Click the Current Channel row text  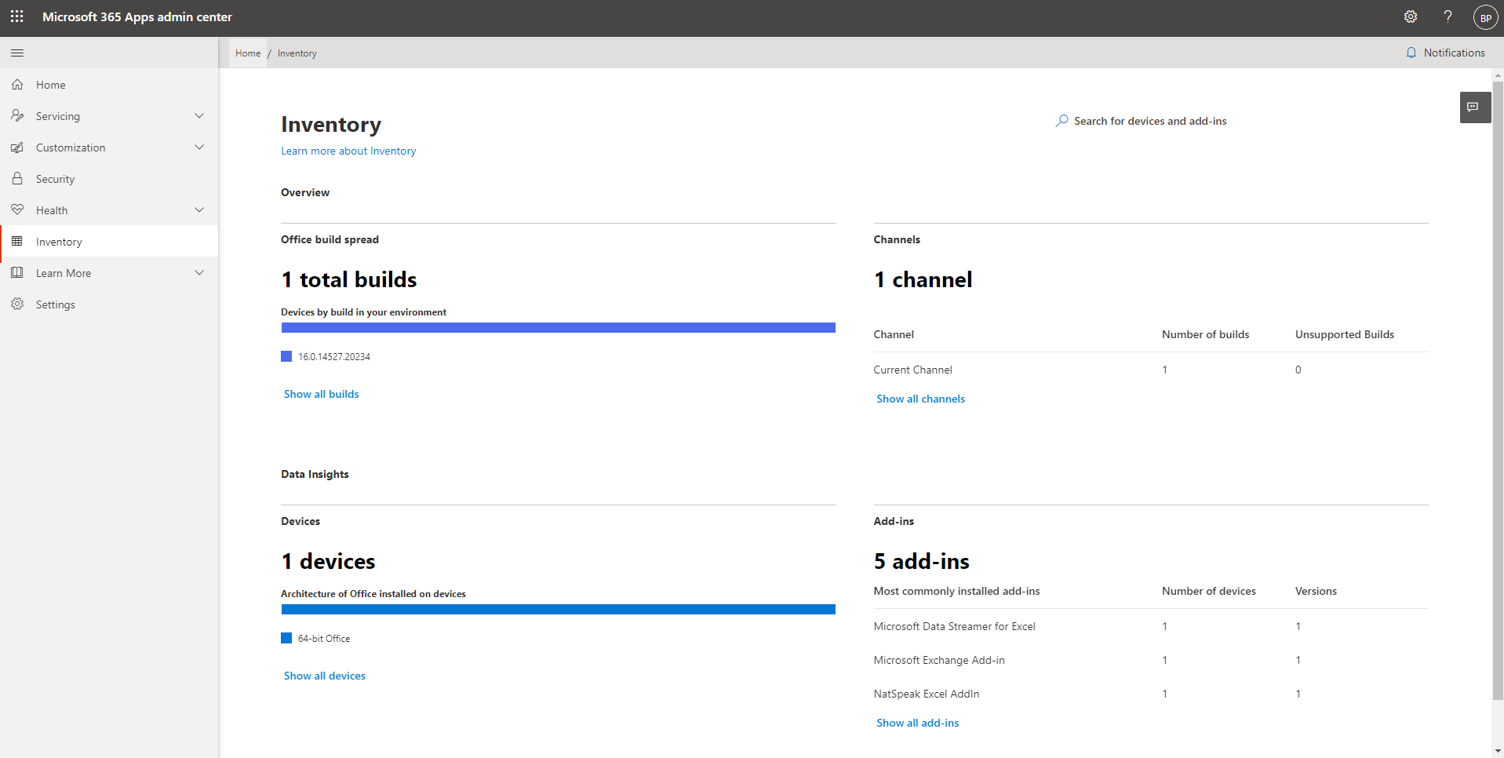[x=912, y=370]
